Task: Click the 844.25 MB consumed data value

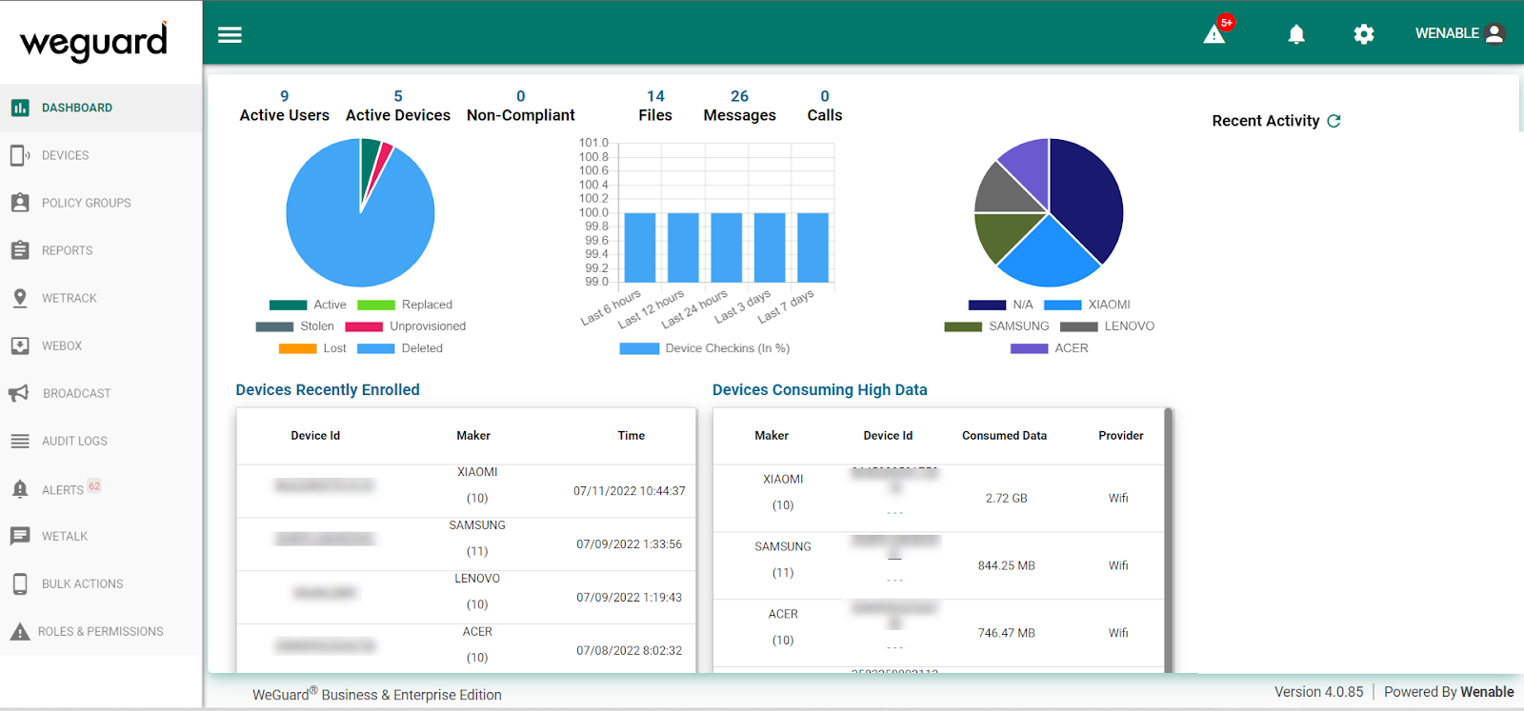Action: click(1006, 565)
